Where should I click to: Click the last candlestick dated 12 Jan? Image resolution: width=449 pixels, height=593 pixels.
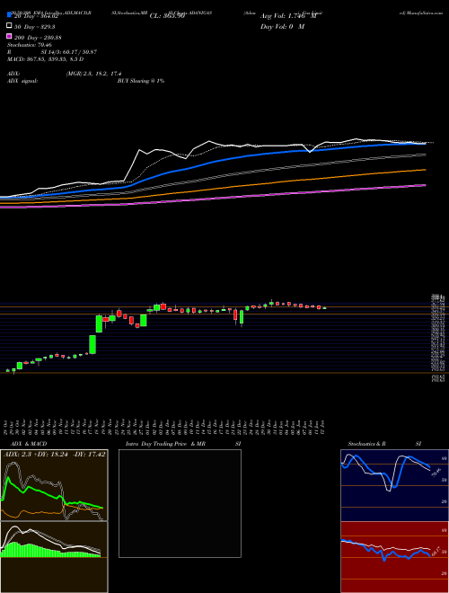click(x=324, y=308)
